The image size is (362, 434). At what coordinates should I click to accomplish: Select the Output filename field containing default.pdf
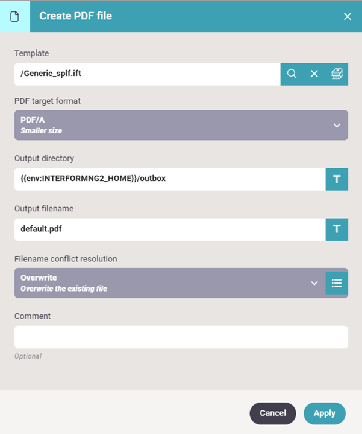(170, 229)
